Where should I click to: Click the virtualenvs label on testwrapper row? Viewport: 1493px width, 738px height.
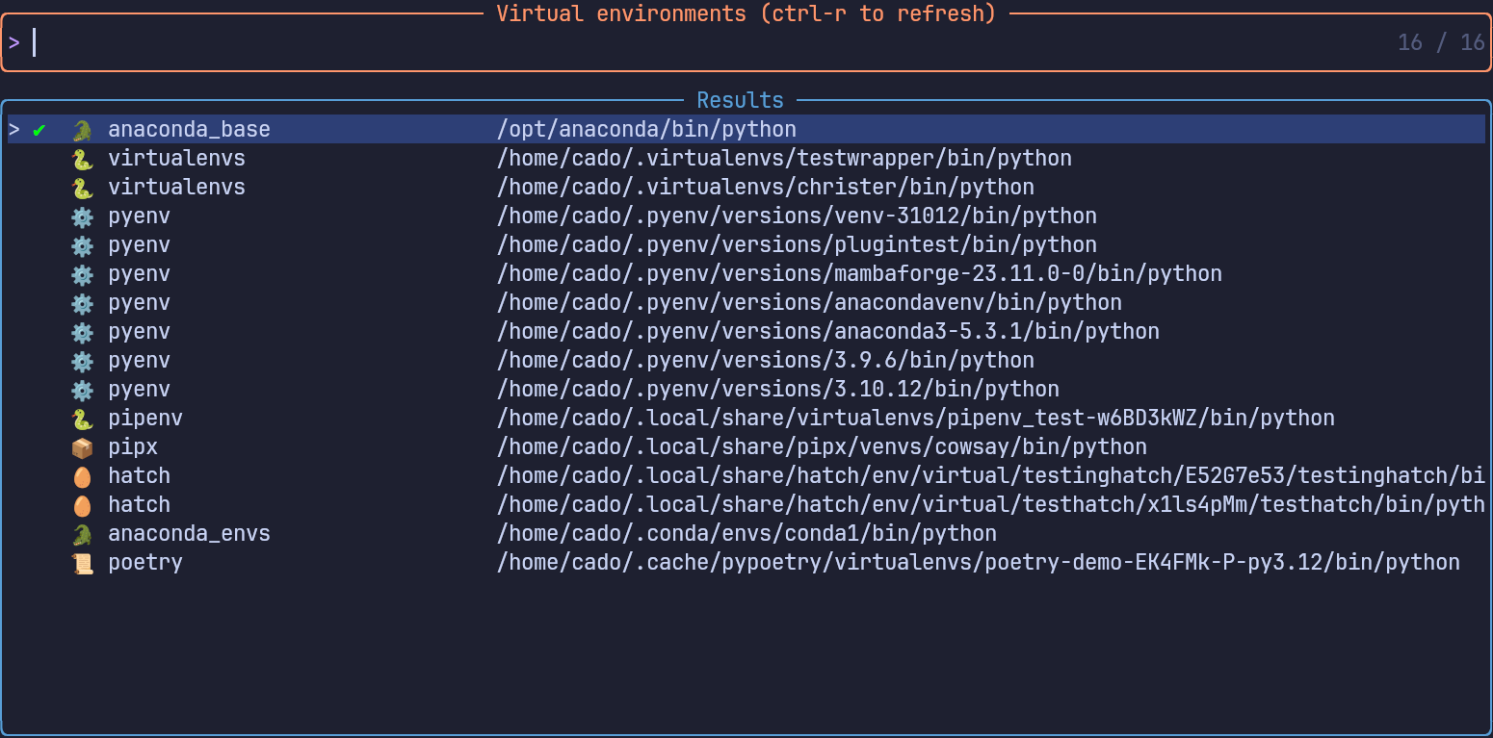click(x=176, y=159)
